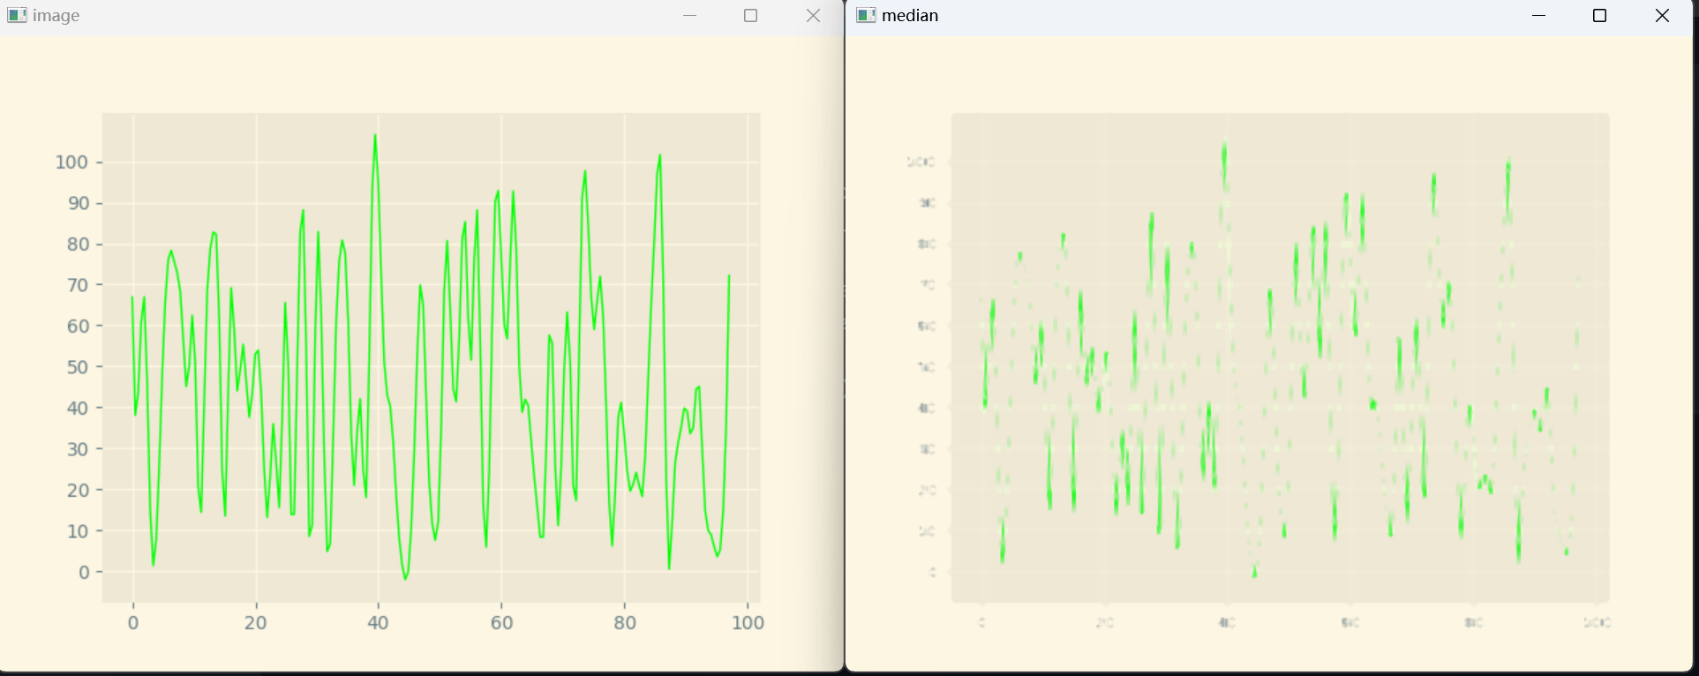
Task: Maximize the image window
Action: (751, 16)
